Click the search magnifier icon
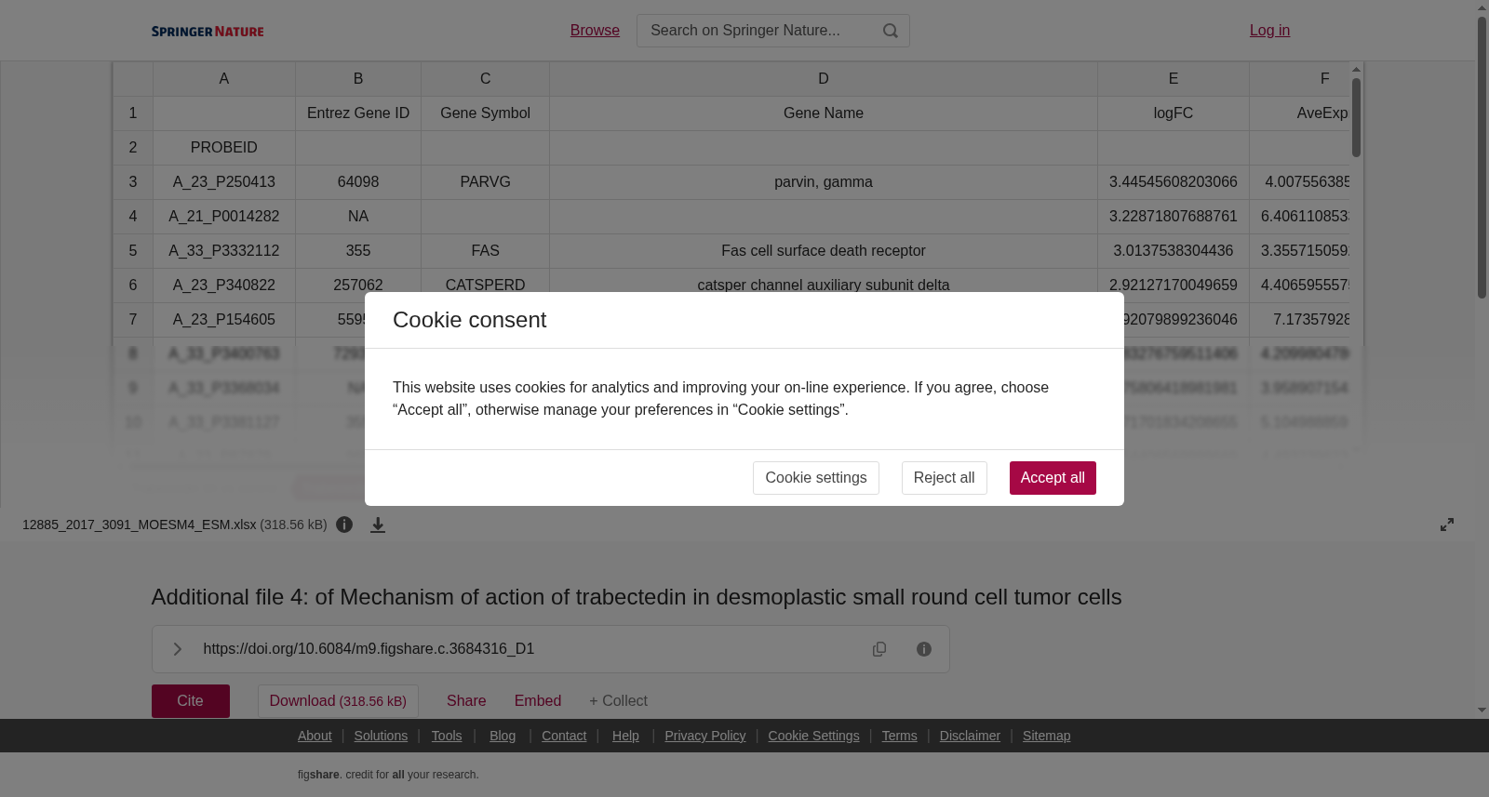Viewport: 1489px width, 797px height. [891, 31]
